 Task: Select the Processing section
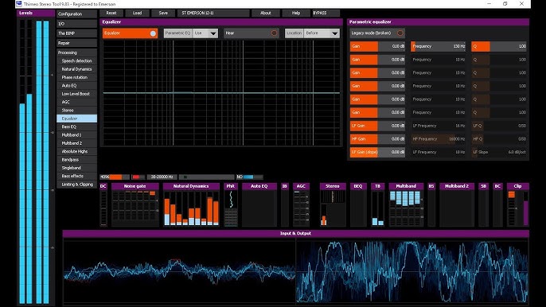coord(76,52)
